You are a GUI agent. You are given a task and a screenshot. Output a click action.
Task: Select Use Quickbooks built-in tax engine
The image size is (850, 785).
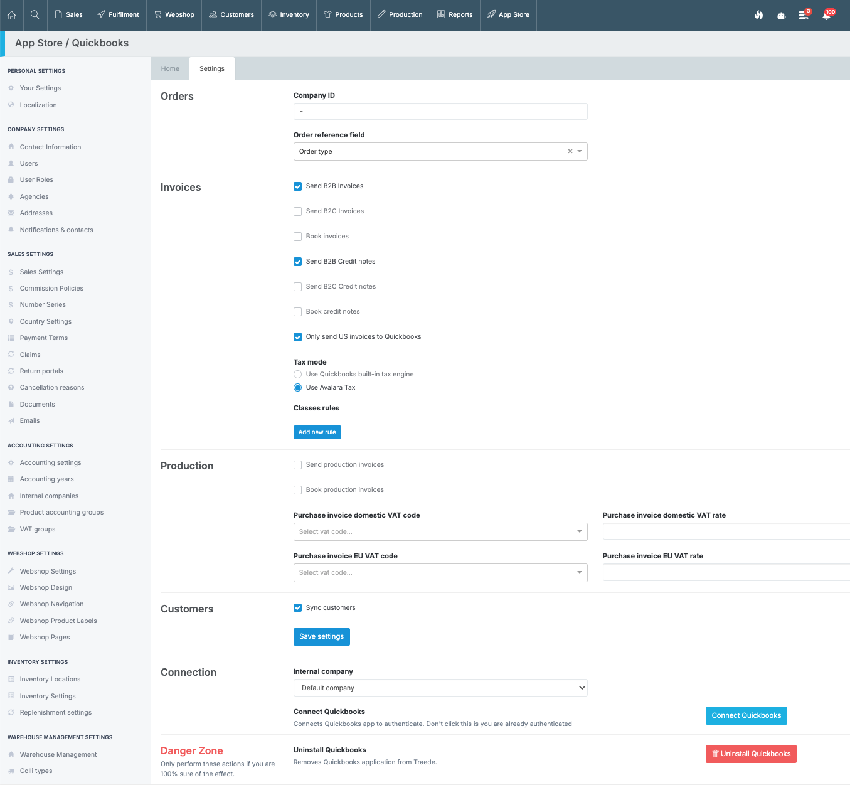tap(298, 375)
